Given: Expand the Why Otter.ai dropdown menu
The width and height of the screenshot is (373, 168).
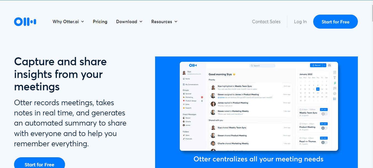Looking at the screenshot, I should point(68,21).
